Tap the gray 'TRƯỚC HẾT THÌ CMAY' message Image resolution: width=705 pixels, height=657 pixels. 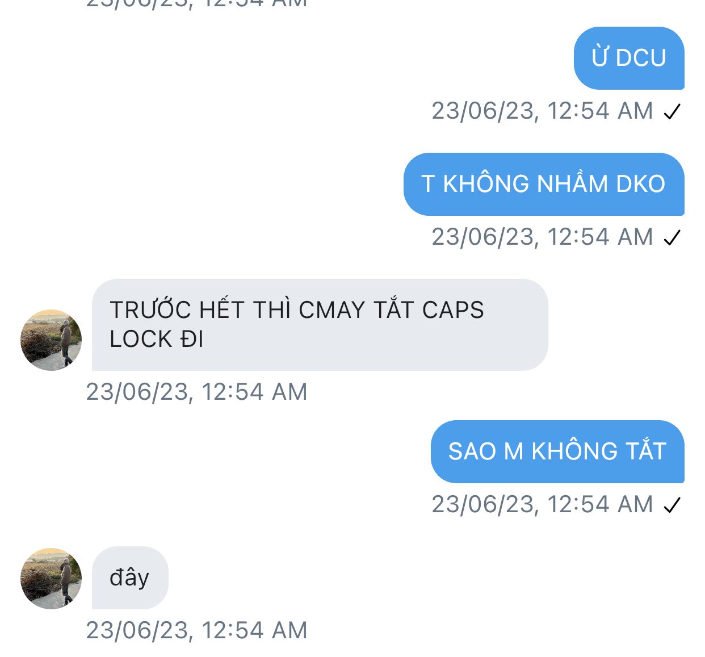pos(320,325)
